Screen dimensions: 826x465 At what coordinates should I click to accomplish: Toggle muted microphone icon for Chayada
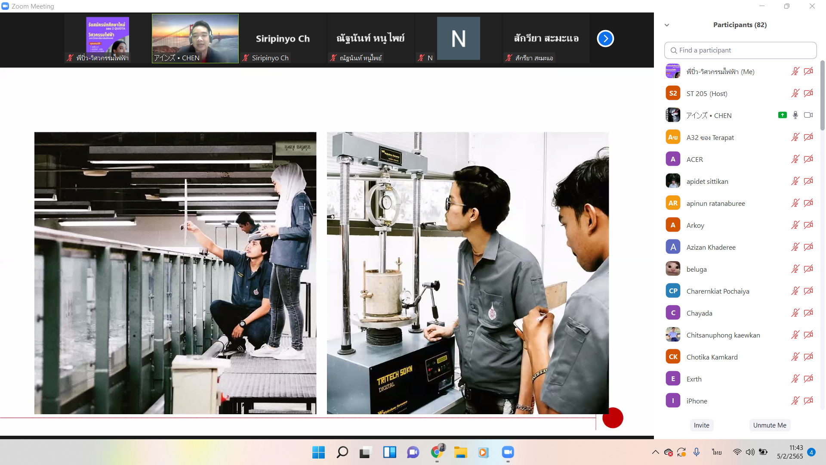pos(795,313)
